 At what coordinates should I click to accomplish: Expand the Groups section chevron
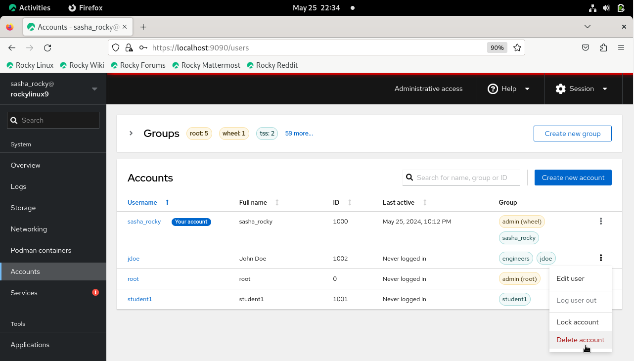click(x=131, y=133)
